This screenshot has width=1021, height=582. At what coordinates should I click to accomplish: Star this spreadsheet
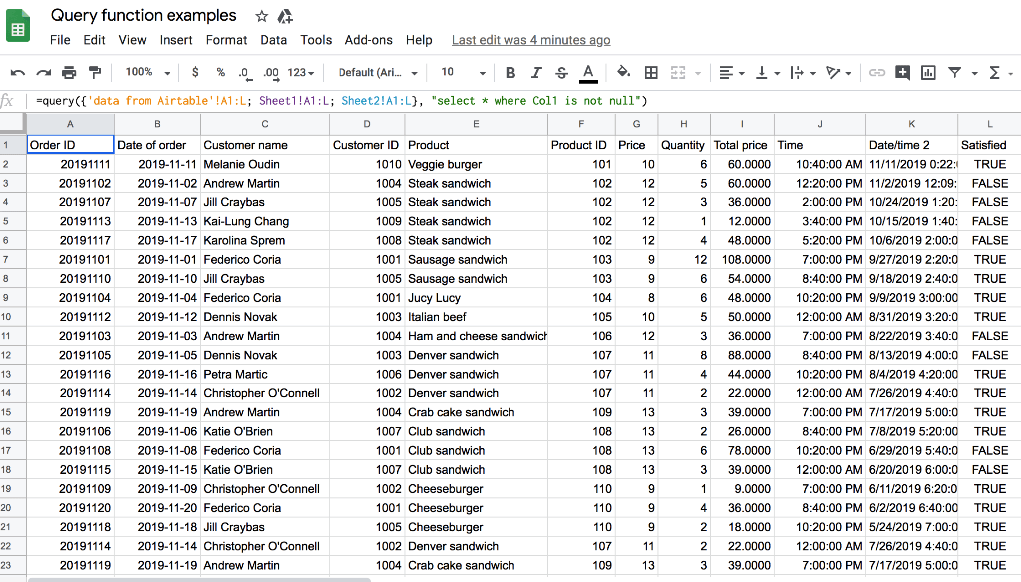(261, 16)
